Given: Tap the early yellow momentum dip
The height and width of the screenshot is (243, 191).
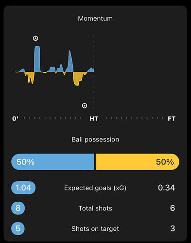Looking at the screenshot, I should 30,78.
